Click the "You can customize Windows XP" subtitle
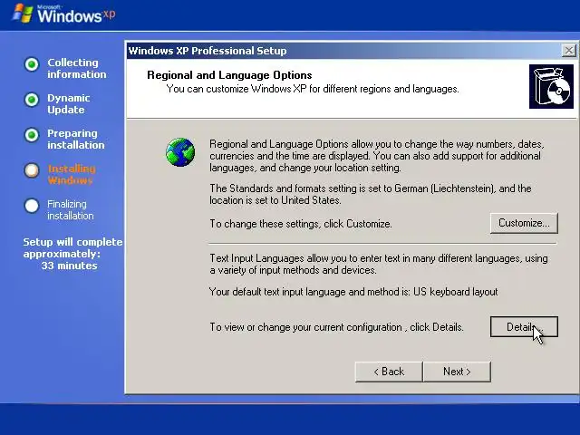Viewport: 580px width, 435px height. point(313,89)
